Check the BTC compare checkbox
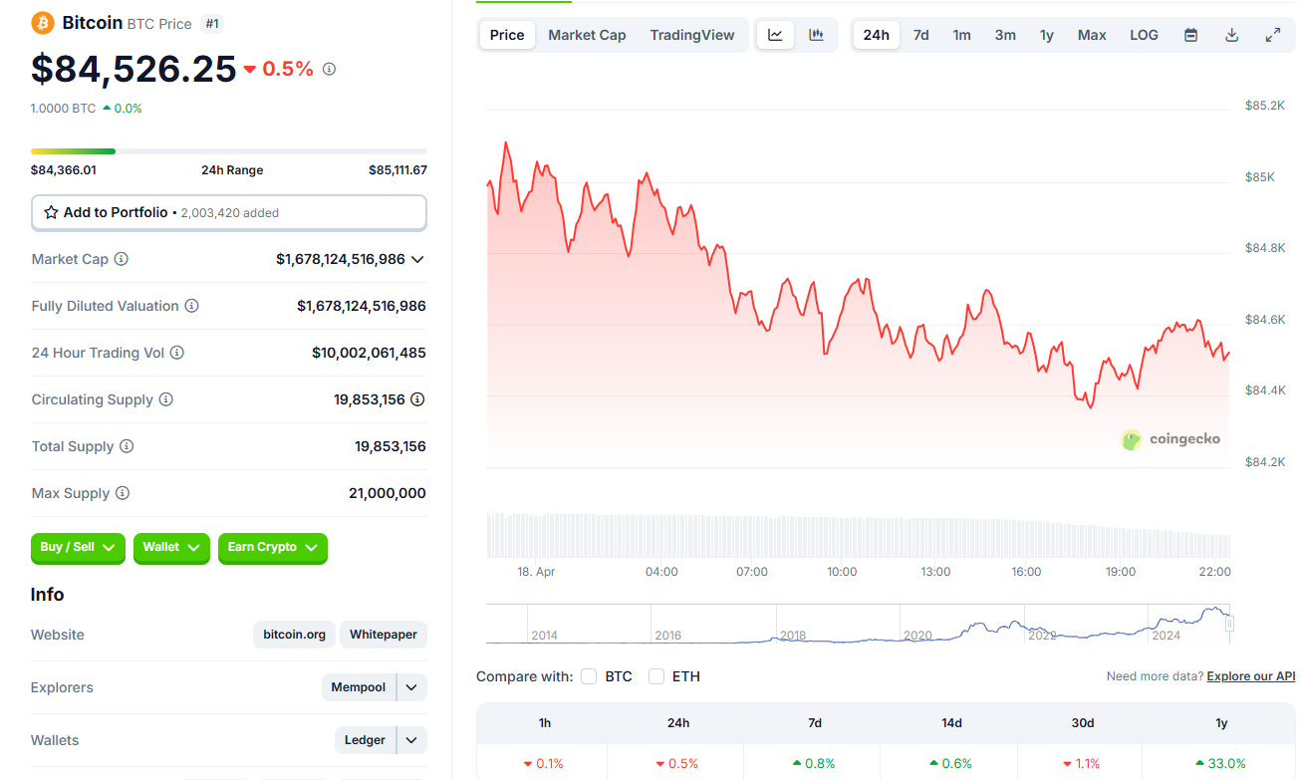Viewport: 1302px width, 780px height. (x=589, y=676)
